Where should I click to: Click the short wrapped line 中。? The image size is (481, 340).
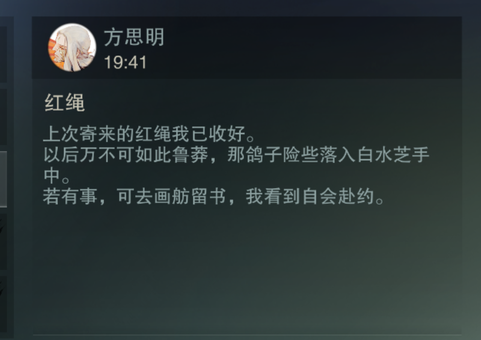[x=56, y=175]
